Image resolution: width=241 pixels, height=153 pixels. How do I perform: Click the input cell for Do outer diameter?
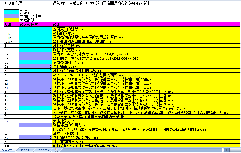pos(35,62)
